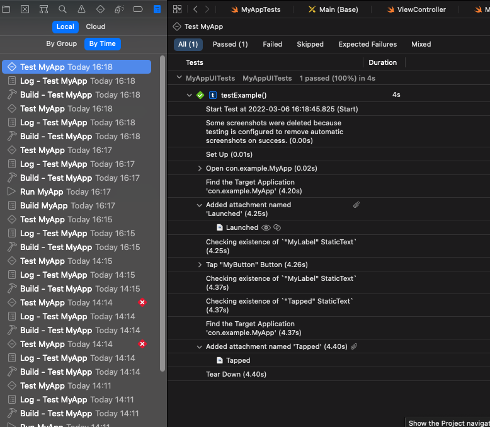The image size is (490, 427).
Task: Click the icon right of Launched eye
Action: pos(277,227)
